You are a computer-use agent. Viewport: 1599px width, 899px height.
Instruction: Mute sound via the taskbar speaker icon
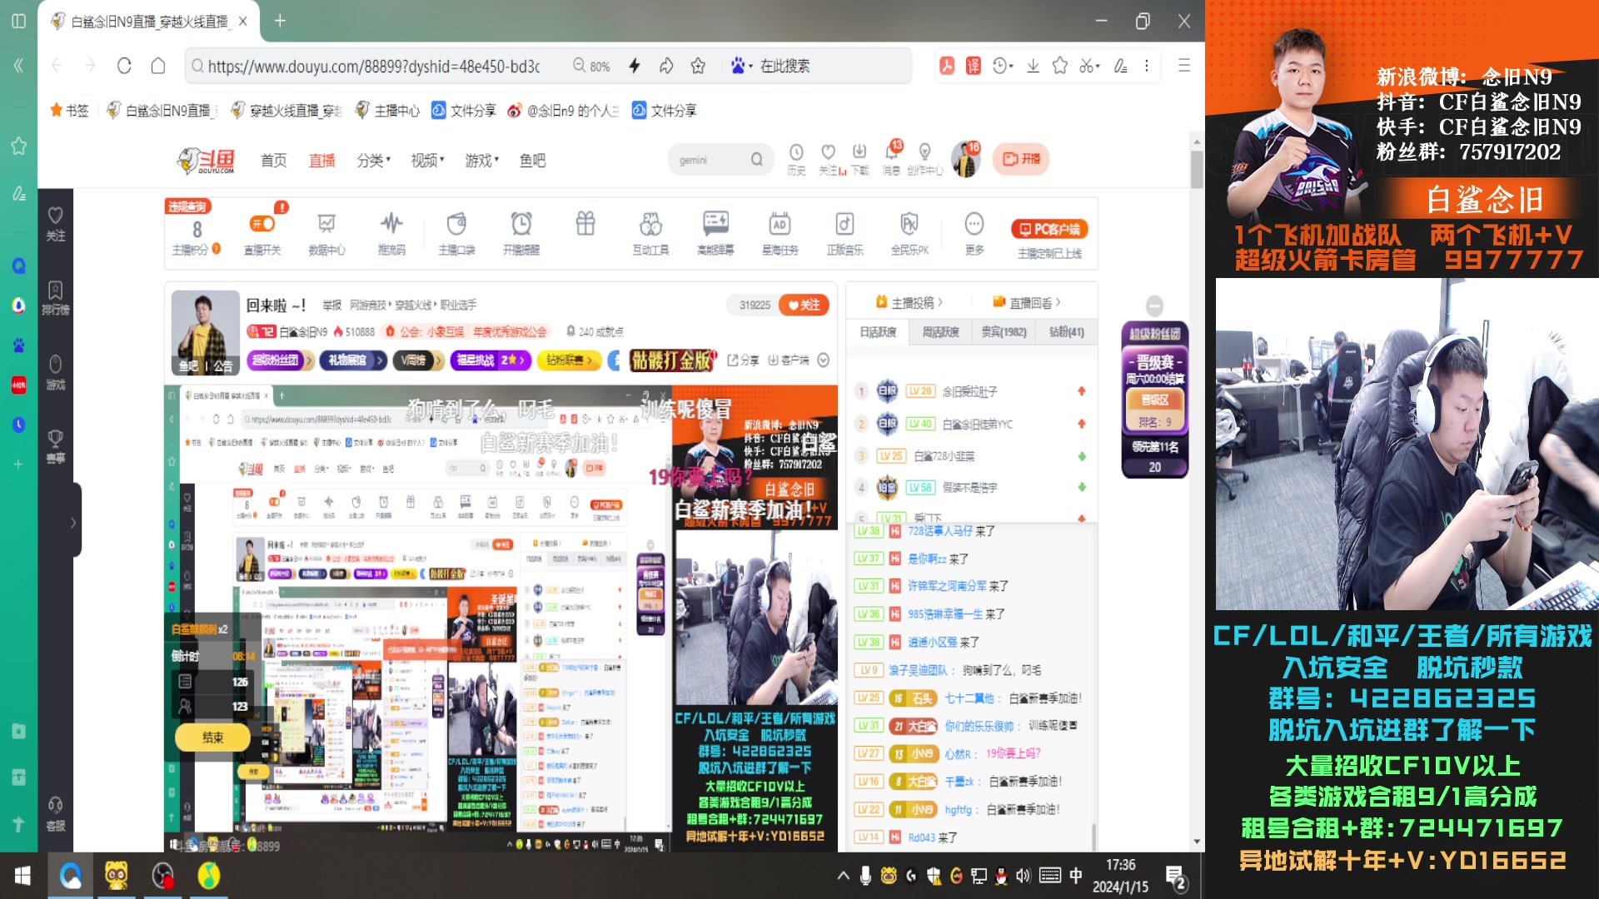pyautogui.click(x=1022, y=875)
